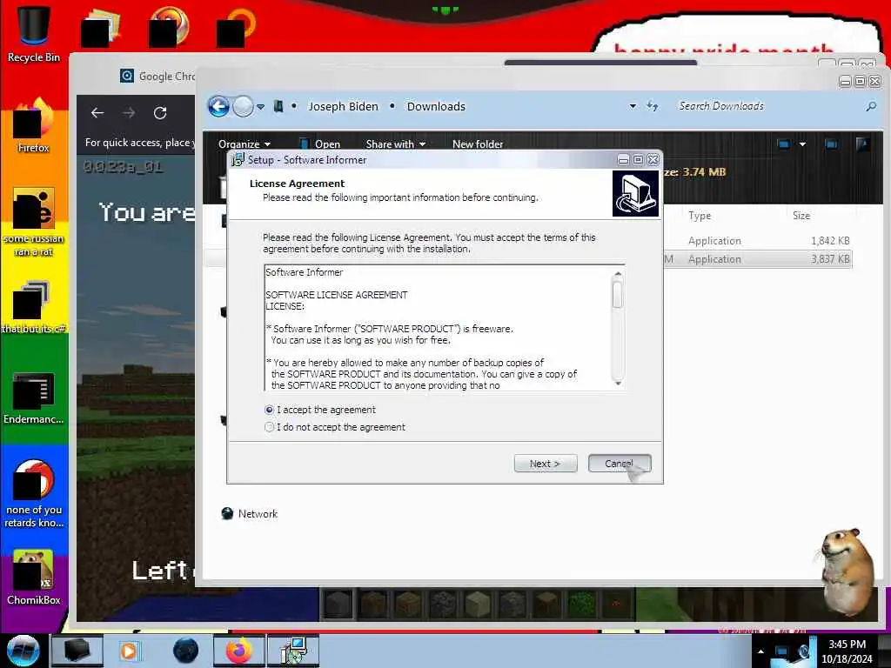Expand the address bar history dropdown
Viewport: 891px width, 668px height.
tap(633, 106)
